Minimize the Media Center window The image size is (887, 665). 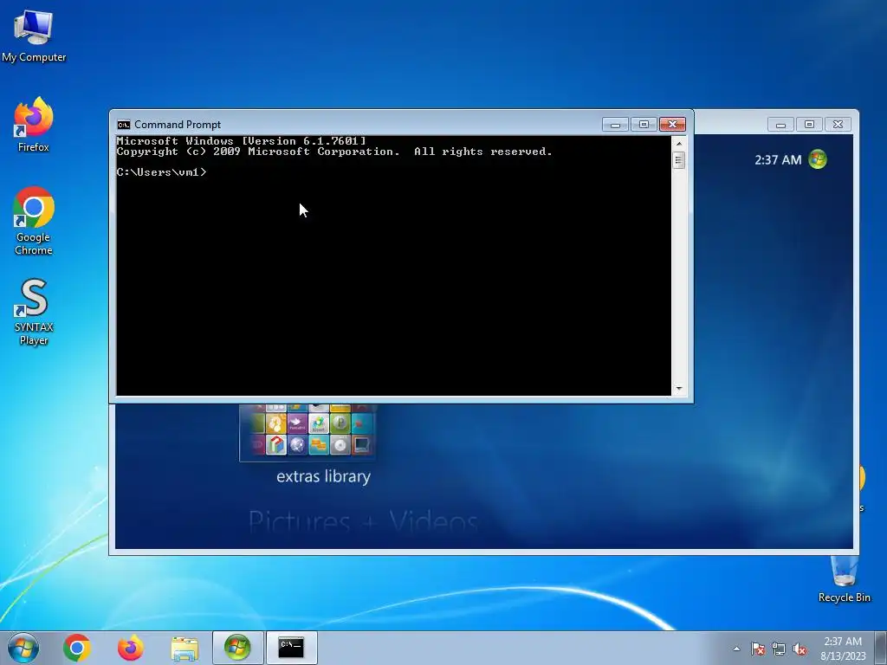780,125
